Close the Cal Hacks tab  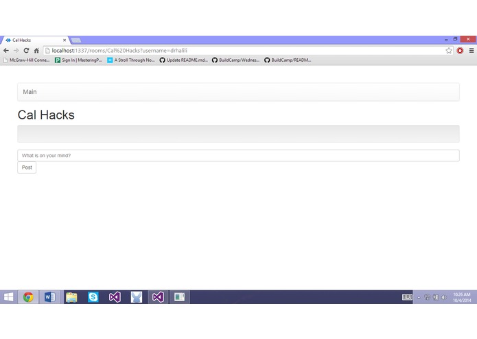(65, 40)
